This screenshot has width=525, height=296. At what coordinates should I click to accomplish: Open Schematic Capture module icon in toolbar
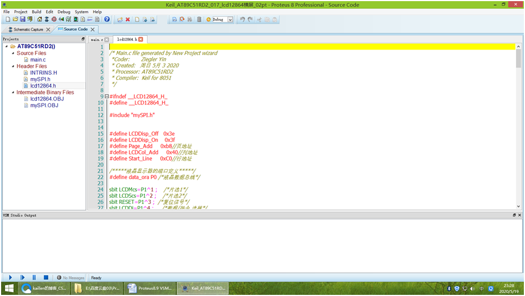[x=47, y=20]
